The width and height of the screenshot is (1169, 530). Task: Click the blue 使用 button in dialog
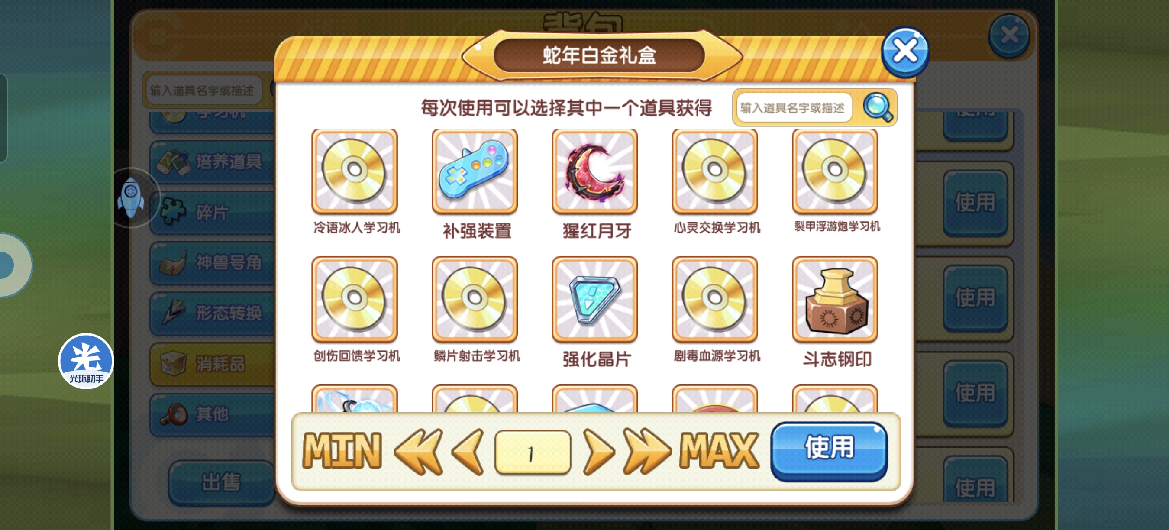point(829,450)
